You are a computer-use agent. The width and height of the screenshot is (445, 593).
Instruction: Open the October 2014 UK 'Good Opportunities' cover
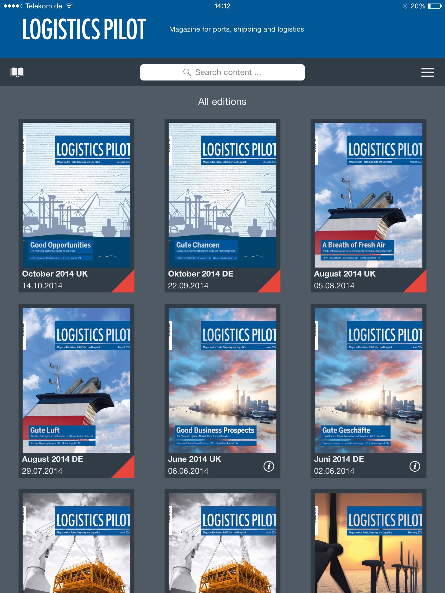click(x=76, y=195)
